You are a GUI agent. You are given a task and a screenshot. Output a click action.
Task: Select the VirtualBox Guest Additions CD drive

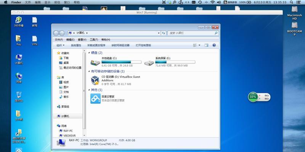coord(116,80)
